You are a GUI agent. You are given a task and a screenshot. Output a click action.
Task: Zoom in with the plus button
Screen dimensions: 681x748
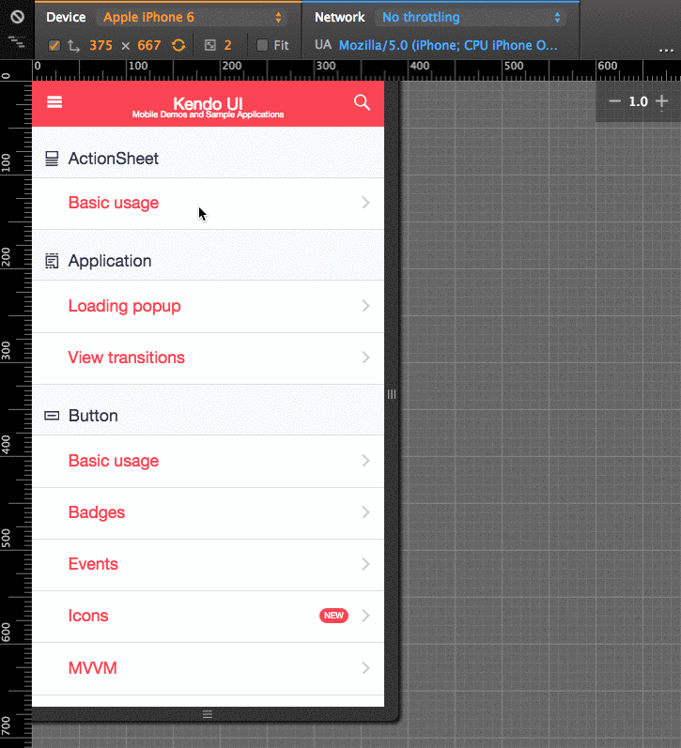[661, 101]
